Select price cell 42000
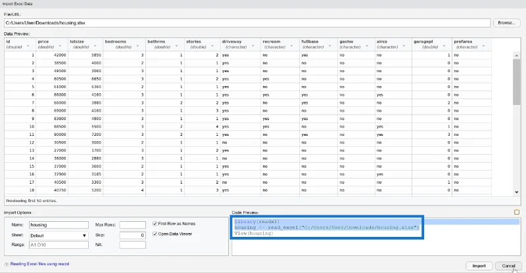This screenshot has width=526, height=273. click(x=52, y=55)
